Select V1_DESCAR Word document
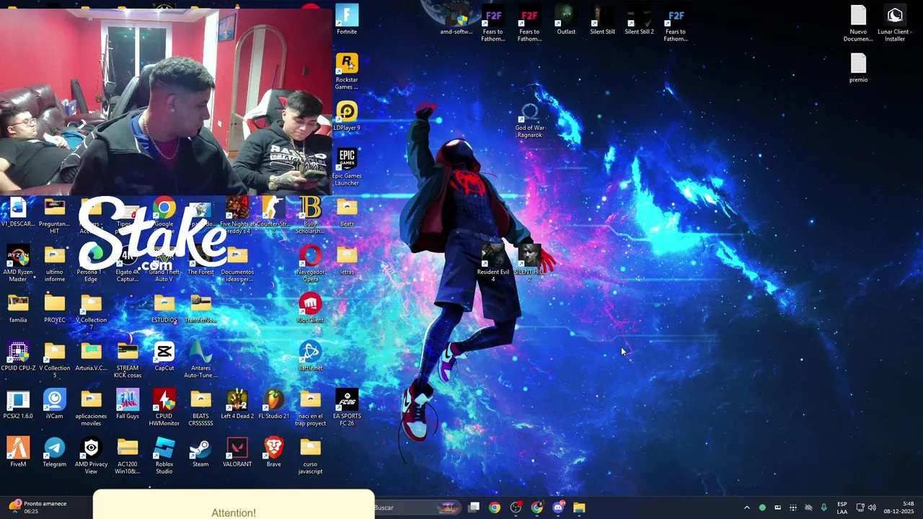Image resolution: width=923 pixels, height=519 pixels. pos(18,212)
